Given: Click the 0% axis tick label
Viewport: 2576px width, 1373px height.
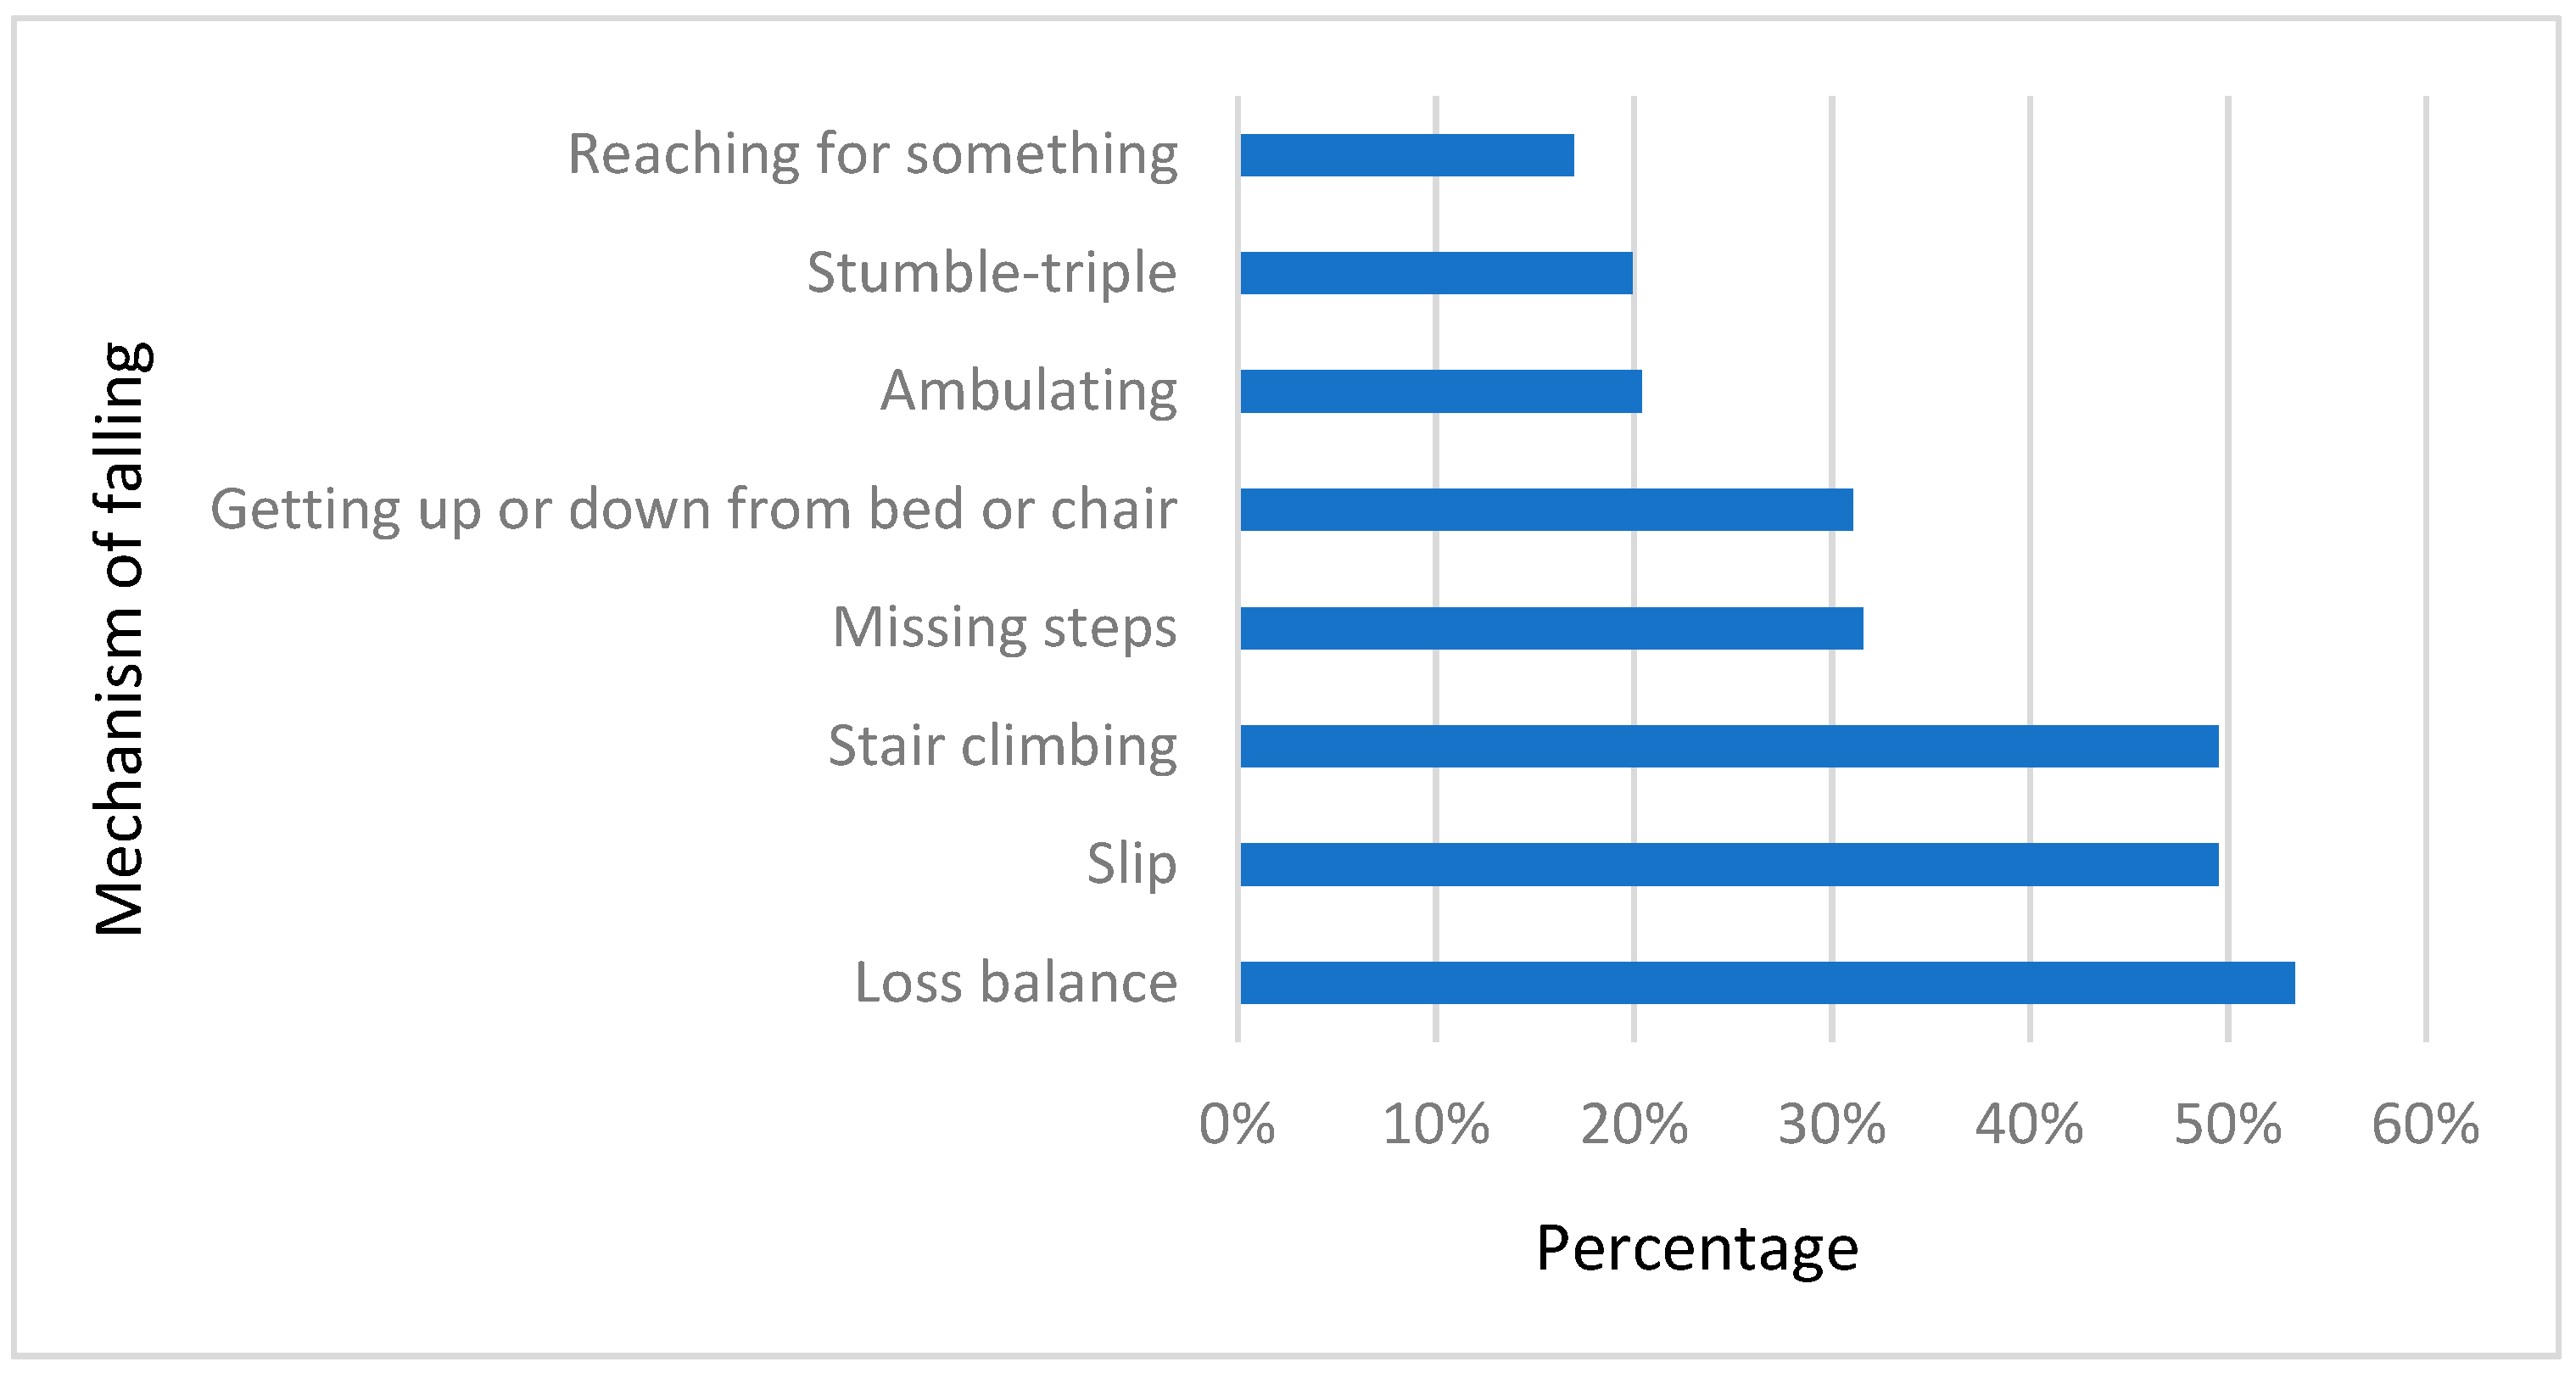Looking at the screenshot, I should 1237,1124.
